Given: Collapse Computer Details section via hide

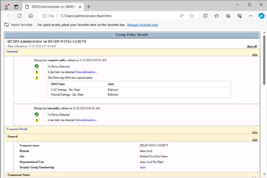Looking at the screenshot, I should [x=255, y=132].
